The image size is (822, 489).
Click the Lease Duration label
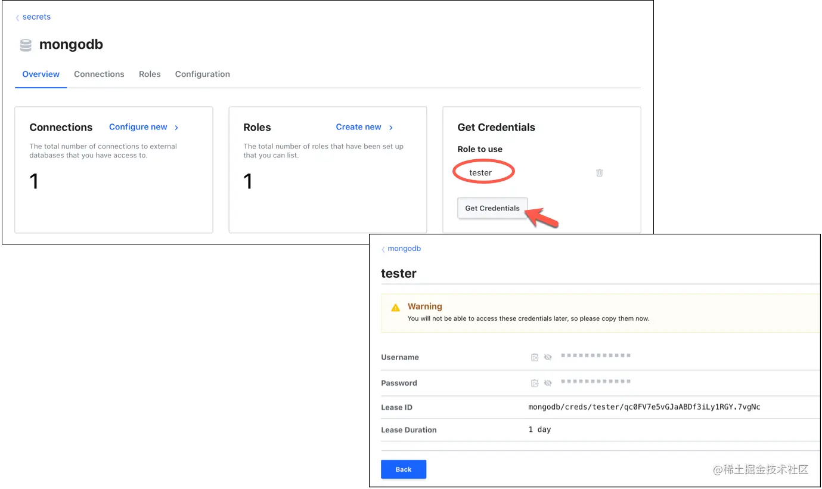(409, 430)
